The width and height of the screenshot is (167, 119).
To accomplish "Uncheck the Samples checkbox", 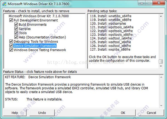I will coord(16,29).
